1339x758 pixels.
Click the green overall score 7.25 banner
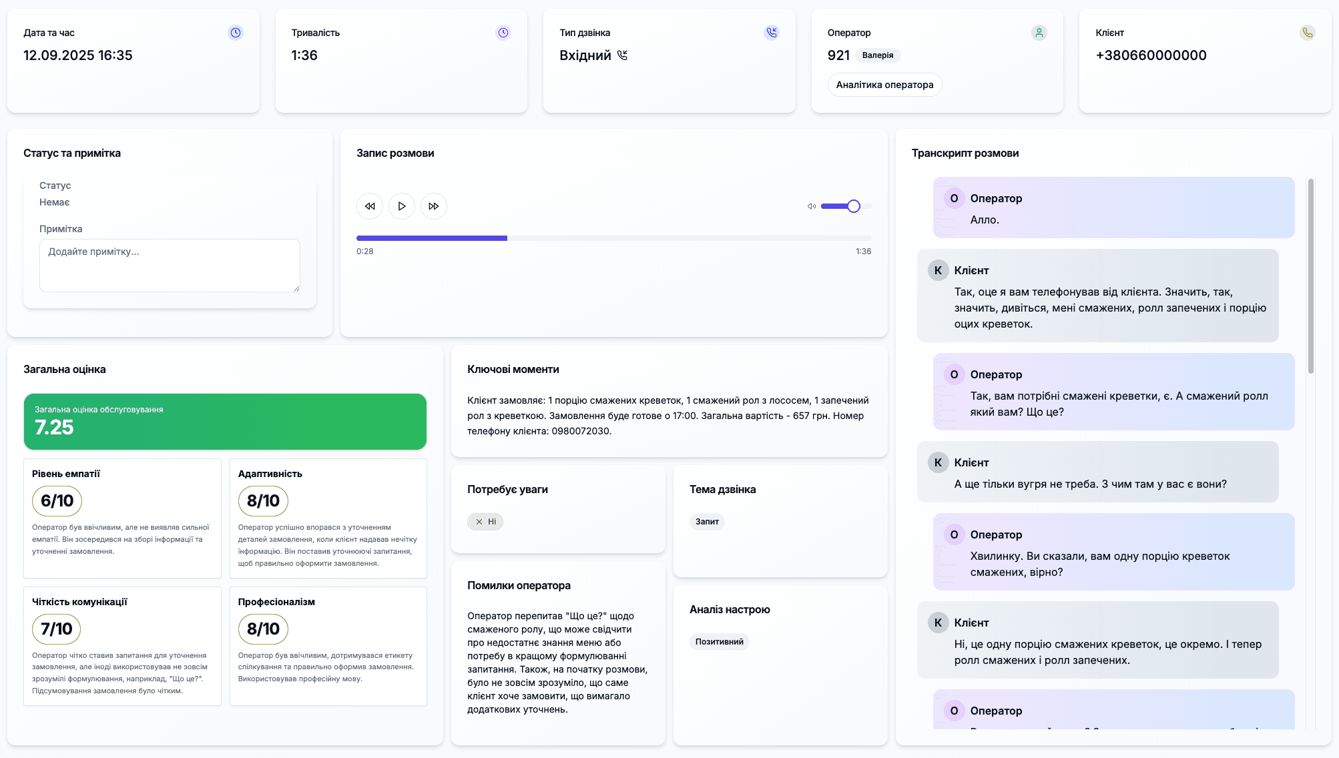click(x=225, y=421)
